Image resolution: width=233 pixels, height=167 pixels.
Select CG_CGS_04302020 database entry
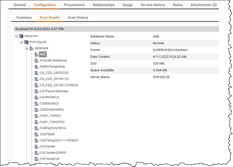click(x=54, y=73)
